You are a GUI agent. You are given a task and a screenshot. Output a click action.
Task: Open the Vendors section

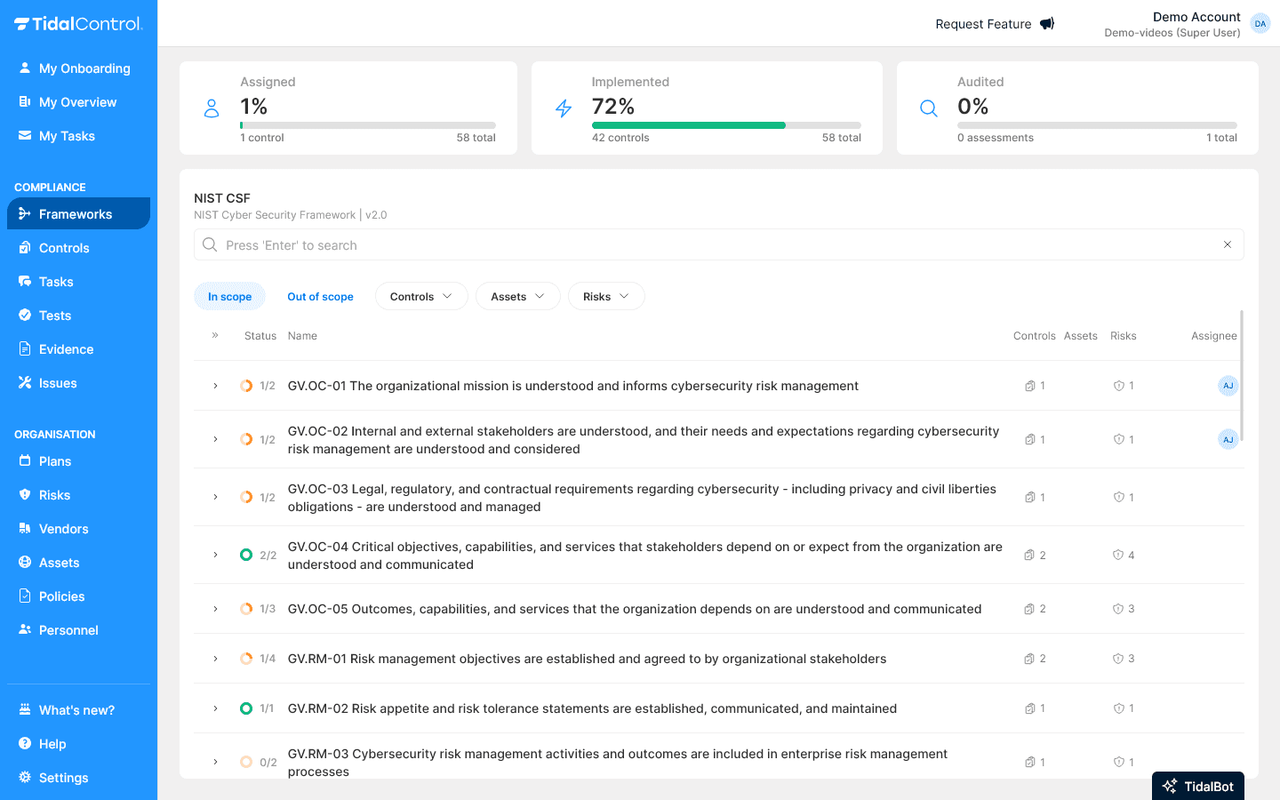click(x=63, y=528)
